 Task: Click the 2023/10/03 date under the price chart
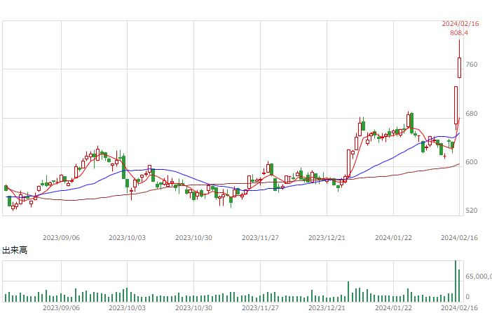(x=127, y=238)
